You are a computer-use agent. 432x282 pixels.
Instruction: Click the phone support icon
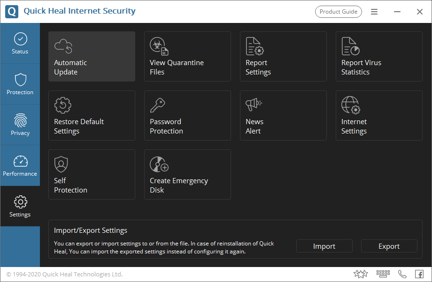pos(402,274)
